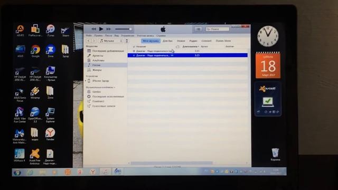Open Последние добавленные in sidebar
Screen dimensions: 338x190
(x=106, y=51)
